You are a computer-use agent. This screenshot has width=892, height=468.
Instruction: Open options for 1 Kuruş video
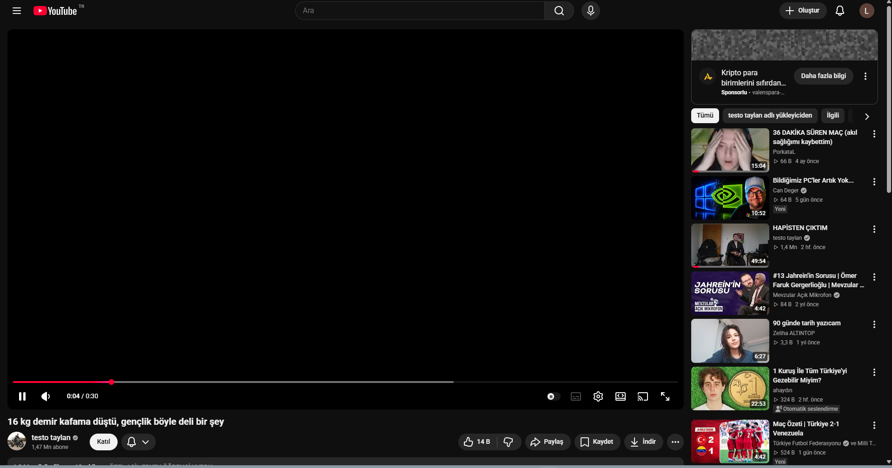click(x=874, y=372)
